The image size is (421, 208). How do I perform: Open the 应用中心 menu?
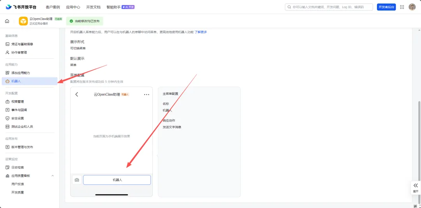pos(73,7)
